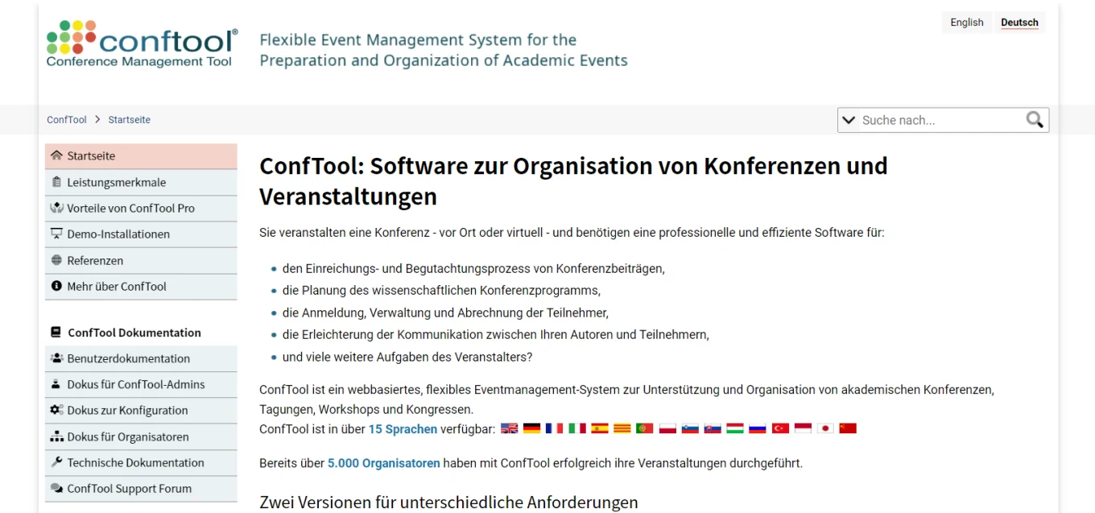This screenshot has width=1095, height=513.
Task: Click the Chinese flag icon
Action: [848, 428]
